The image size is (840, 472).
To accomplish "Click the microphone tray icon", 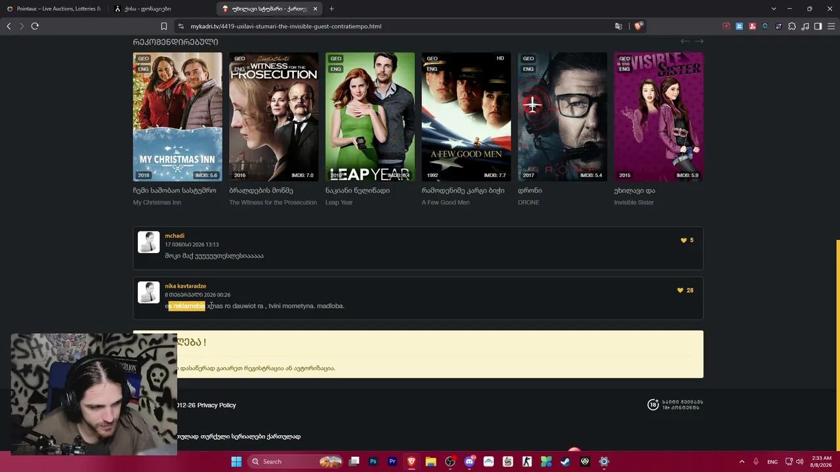I will [756, 462].
